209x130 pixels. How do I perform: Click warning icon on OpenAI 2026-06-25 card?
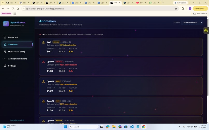click(x=43, y=101)
